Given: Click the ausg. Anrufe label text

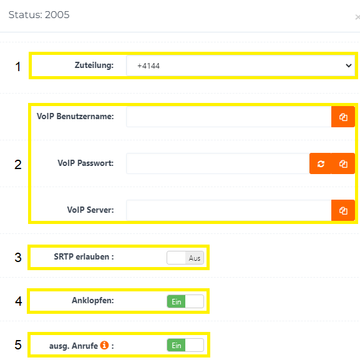Looking at the screenshot, I should click(74, 346).
